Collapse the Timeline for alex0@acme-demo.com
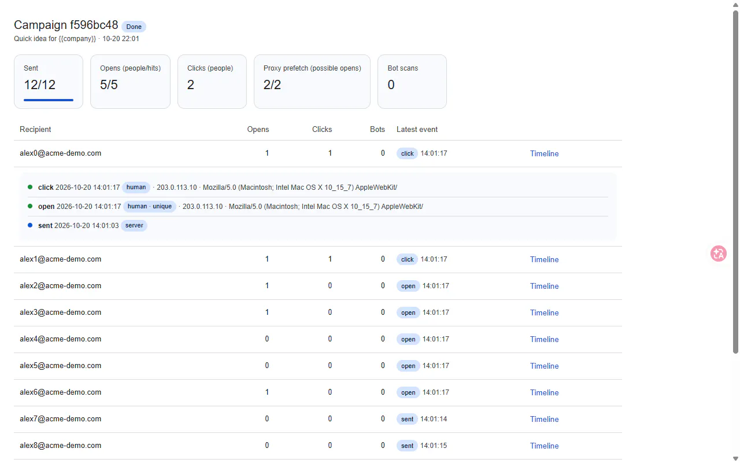This screenshot has height=463, width=740. [544, 153]
